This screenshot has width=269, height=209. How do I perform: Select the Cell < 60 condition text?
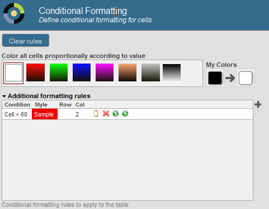point(16,114)
